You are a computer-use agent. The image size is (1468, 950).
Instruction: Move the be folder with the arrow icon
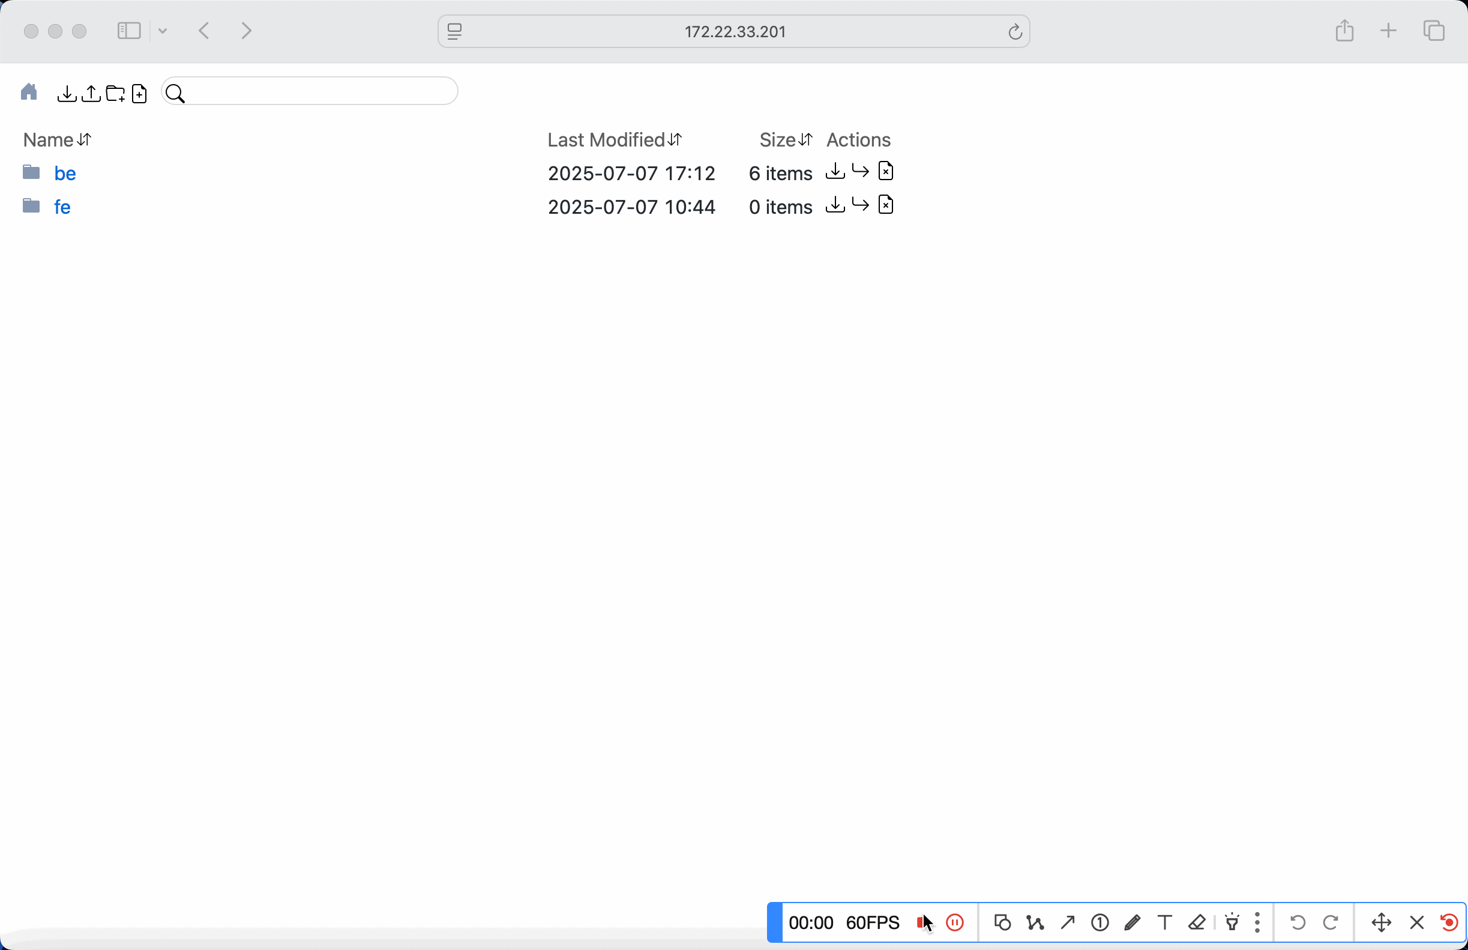click(x=860, y=171)
